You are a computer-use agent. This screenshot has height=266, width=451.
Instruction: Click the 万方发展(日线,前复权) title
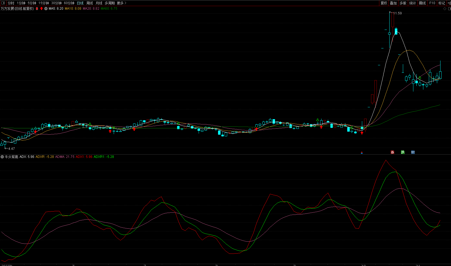tap(17, 9)
